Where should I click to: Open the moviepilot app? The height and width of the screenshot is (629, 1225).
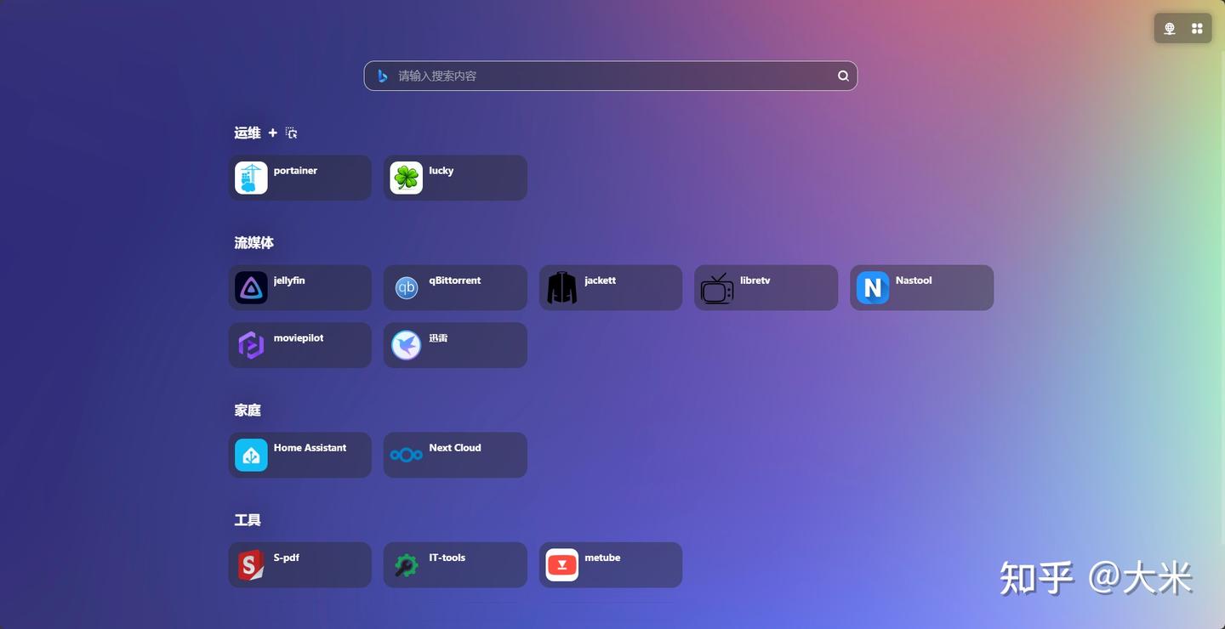(x=299, y=345)
